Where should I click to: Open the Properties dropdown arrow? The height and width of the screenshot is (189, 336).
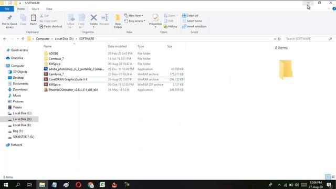155,27
